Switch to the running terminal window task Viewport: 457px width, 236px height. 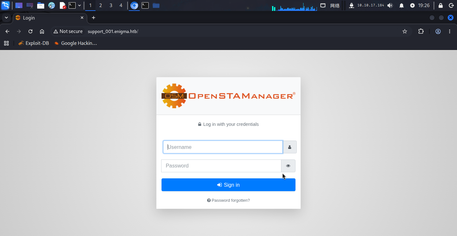point(145,5)
